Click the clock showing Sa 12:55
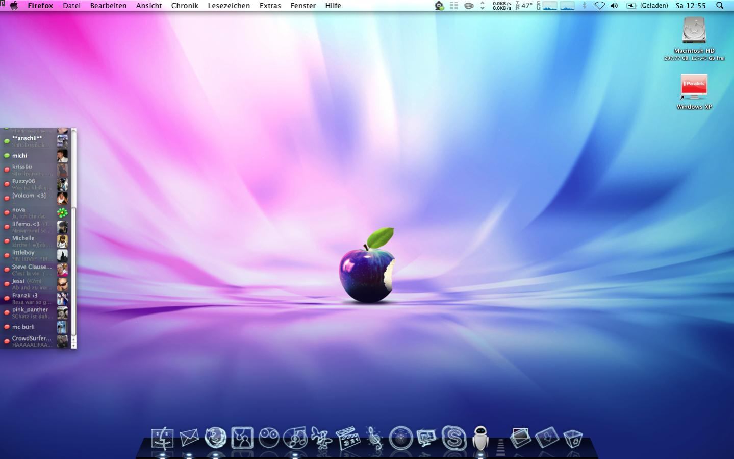The height and width of the screenshot is (459, 734). pos(691,6)
